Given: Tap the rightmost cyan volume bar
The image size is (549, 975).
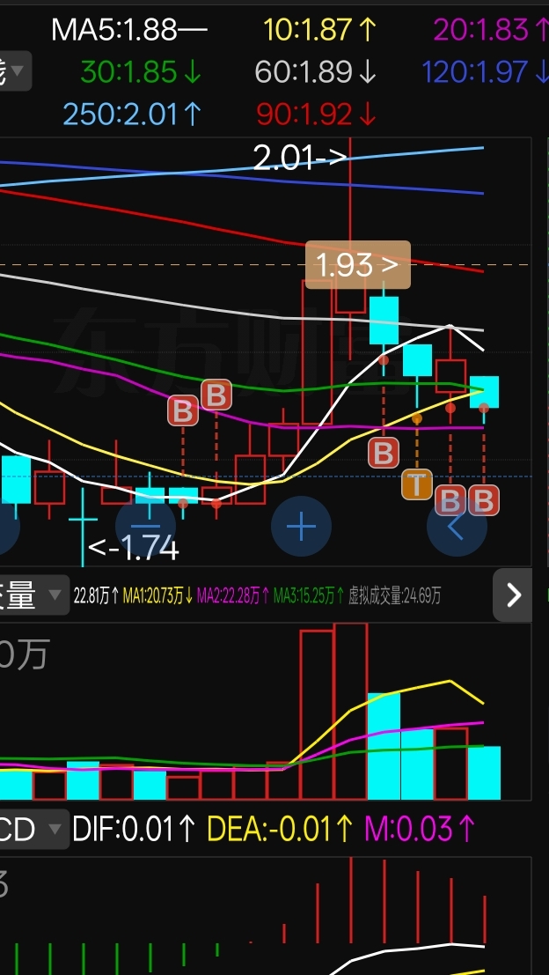Looking at the screenshot, I should click(x=484, y=773).
